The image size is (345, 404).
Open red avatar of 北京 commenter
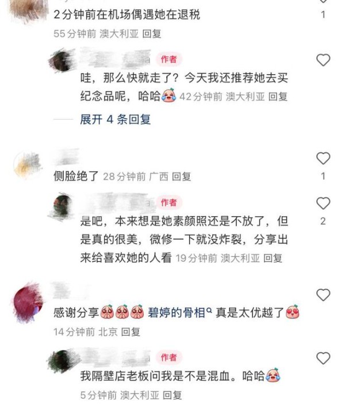28,302
